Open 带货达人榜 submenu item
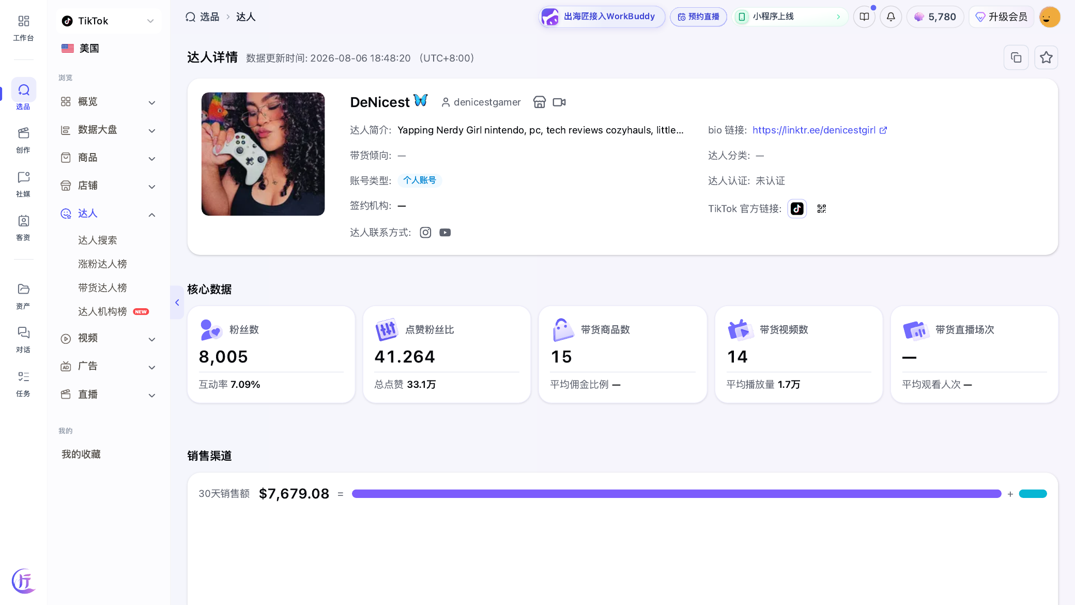This screenshot has width=1075, height=605. pyautogui.click(x=102, y=288)
